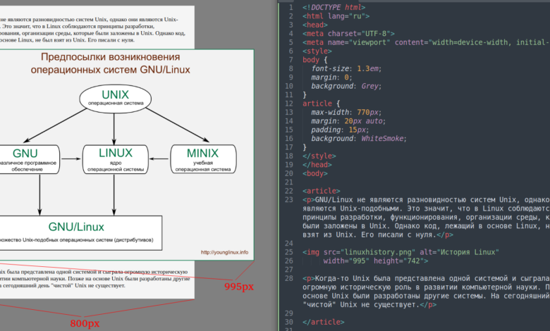Select the large GNU/Linux box at diagram bottom
The width and height of the screenshot is (550, 331).
point(76,231)
